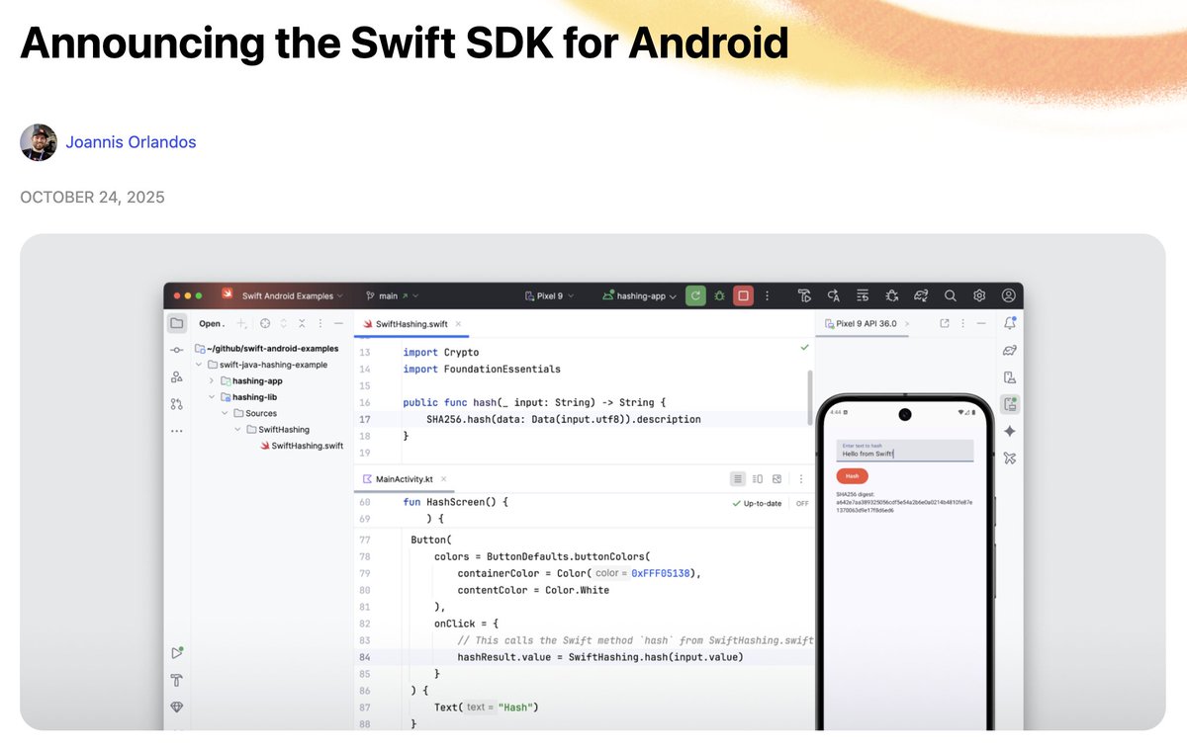
Task: Click the green inspection checkmark in SwiftHashing.swift
Action: (804, 348)
